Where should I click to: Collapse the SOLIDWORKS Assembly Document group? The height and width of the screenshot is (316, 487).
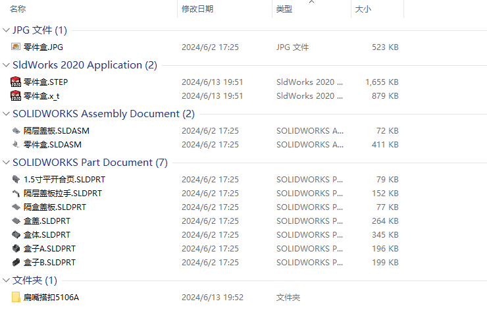click(x=6, y=114)
